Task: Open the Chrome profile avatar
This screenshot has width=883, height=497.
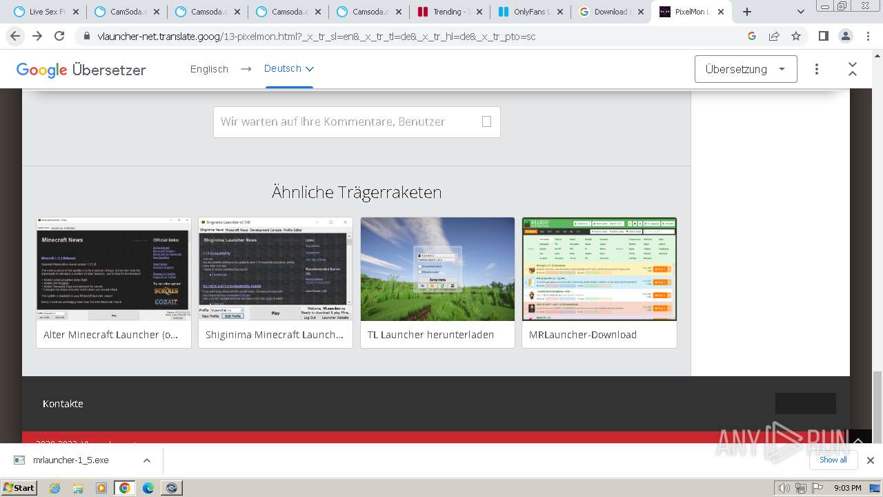Action: point(845,36)
